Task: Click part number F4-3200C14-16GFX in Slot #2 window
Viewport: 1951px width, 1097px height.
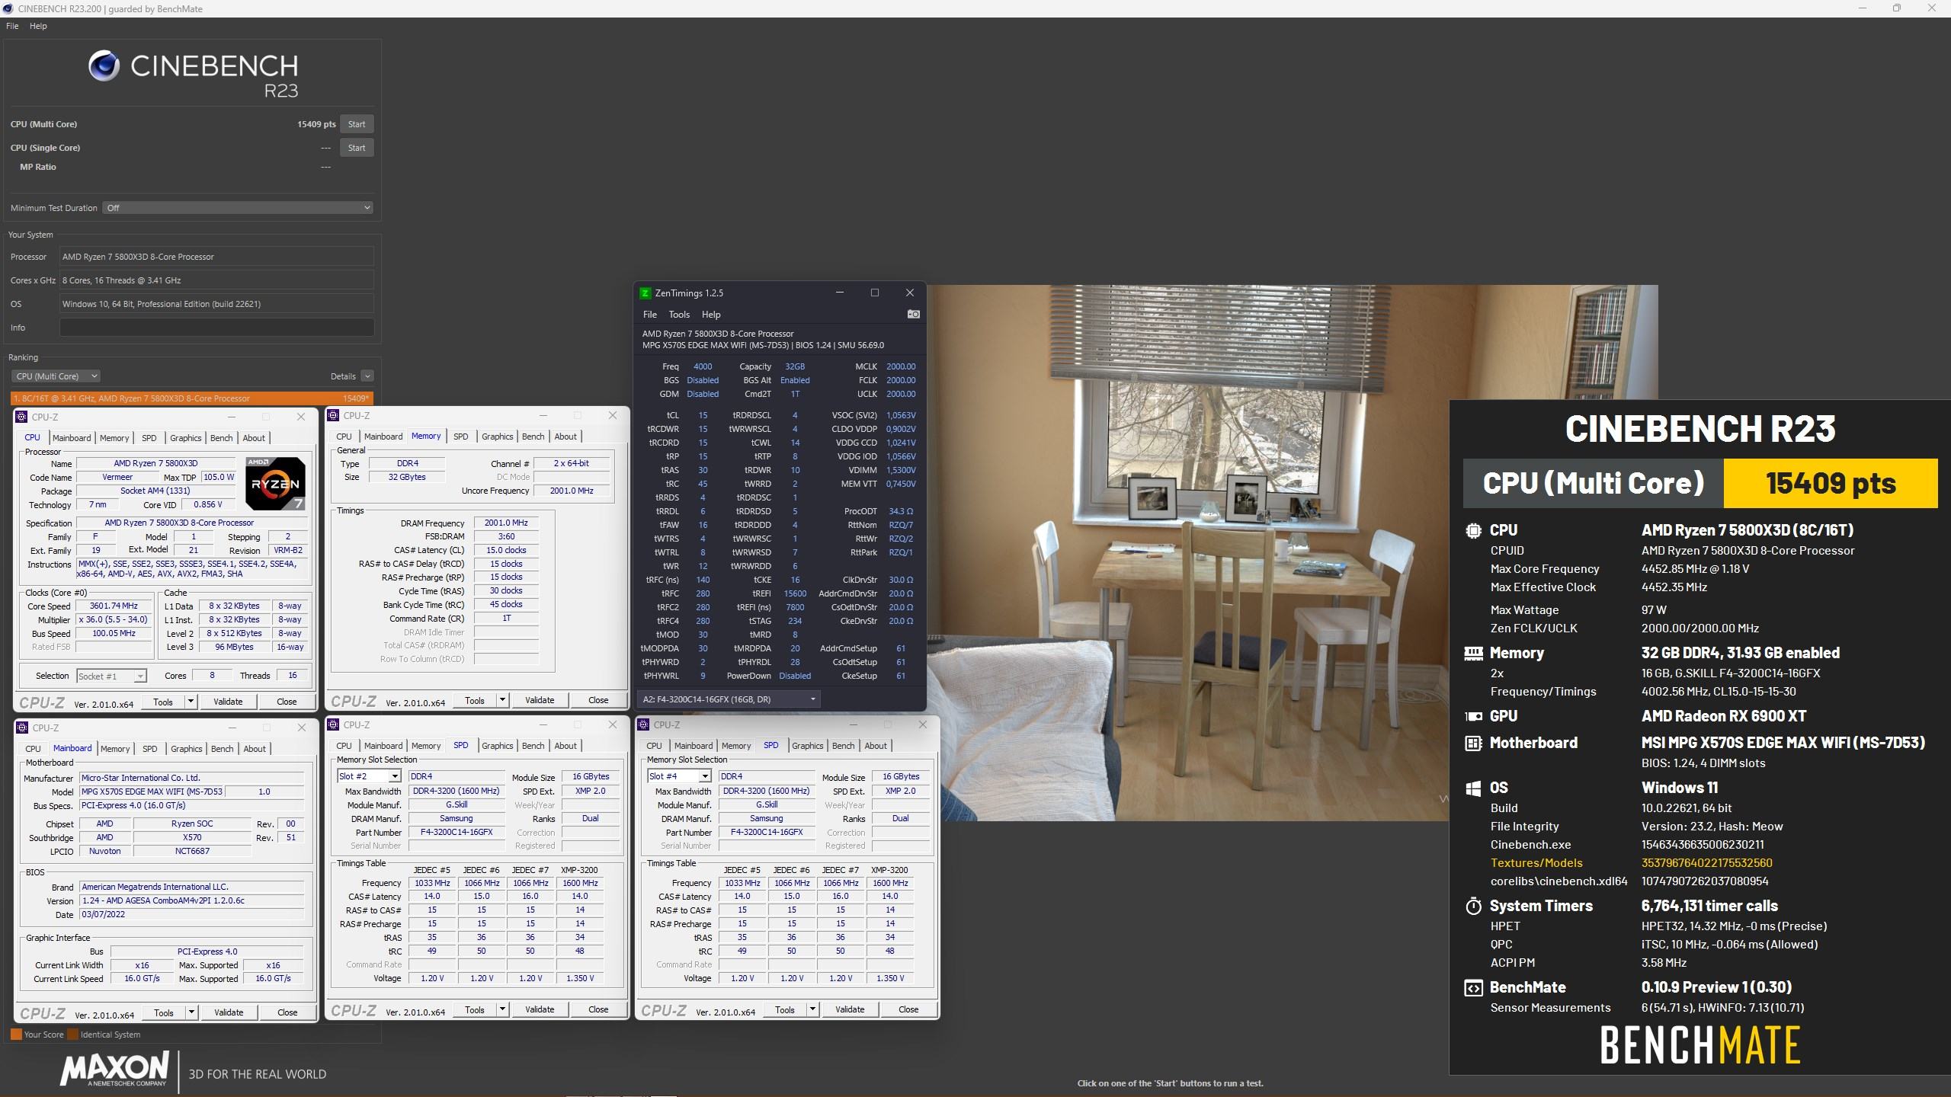Action: point(457,833)
